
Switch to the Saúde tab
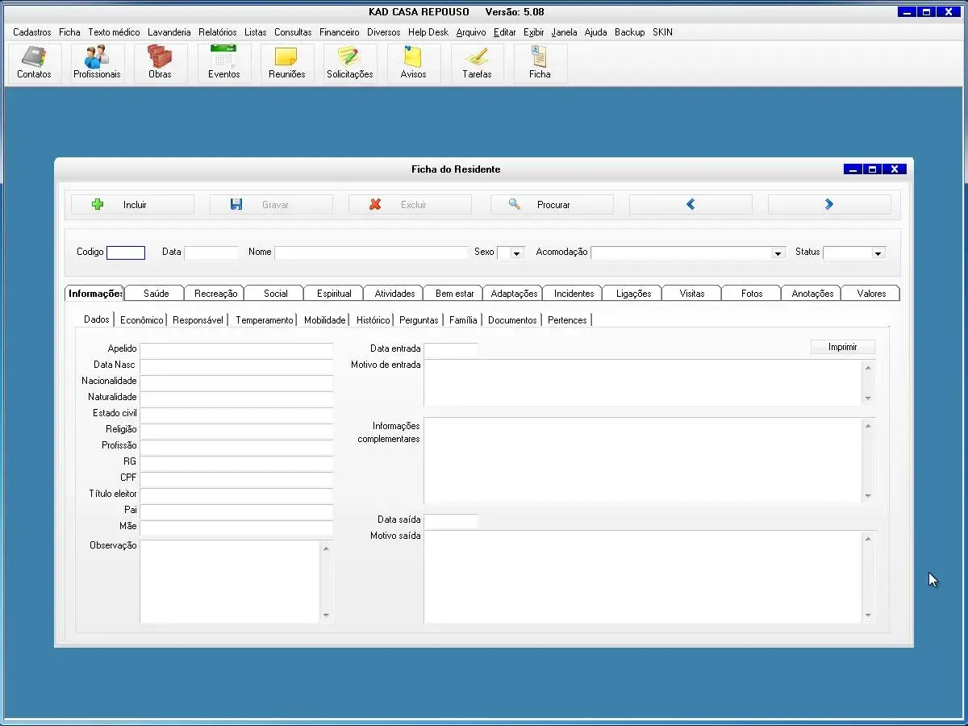pyautogui.click(x=156, y=294)
